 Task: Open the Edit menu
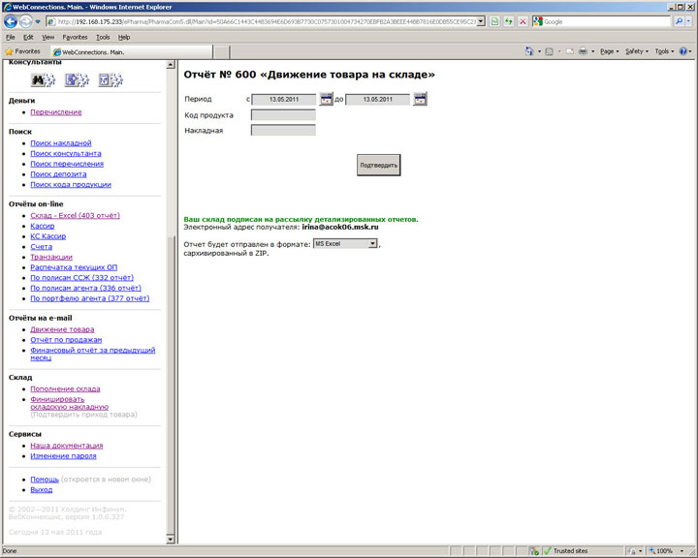point(28,37)
